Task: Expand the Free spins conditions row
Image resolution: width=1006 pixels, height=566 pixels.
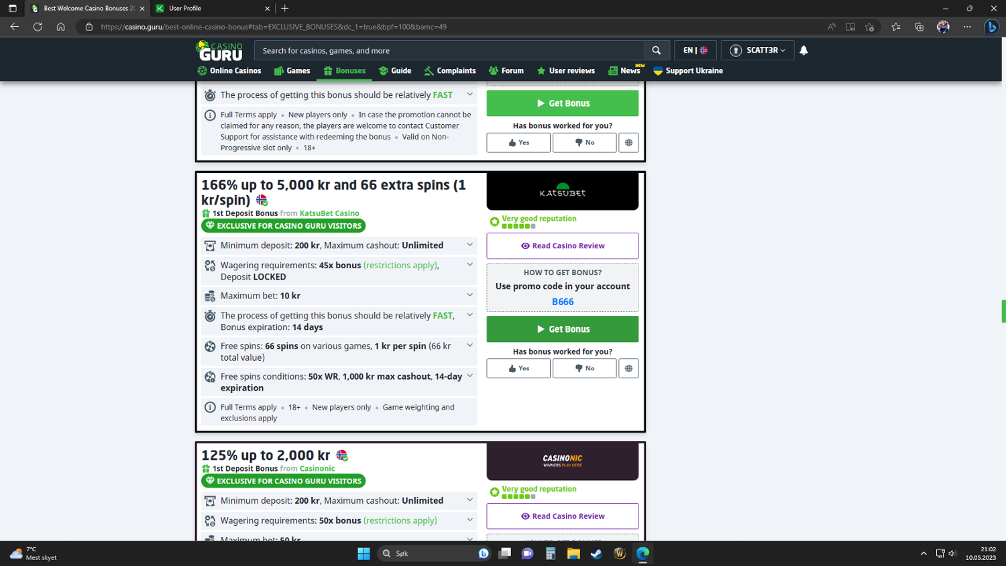Action: point(469,376)
